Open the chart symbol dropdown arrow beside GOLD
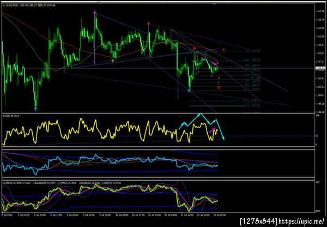Screen dimensions: 327x227 tap(4, 5)
